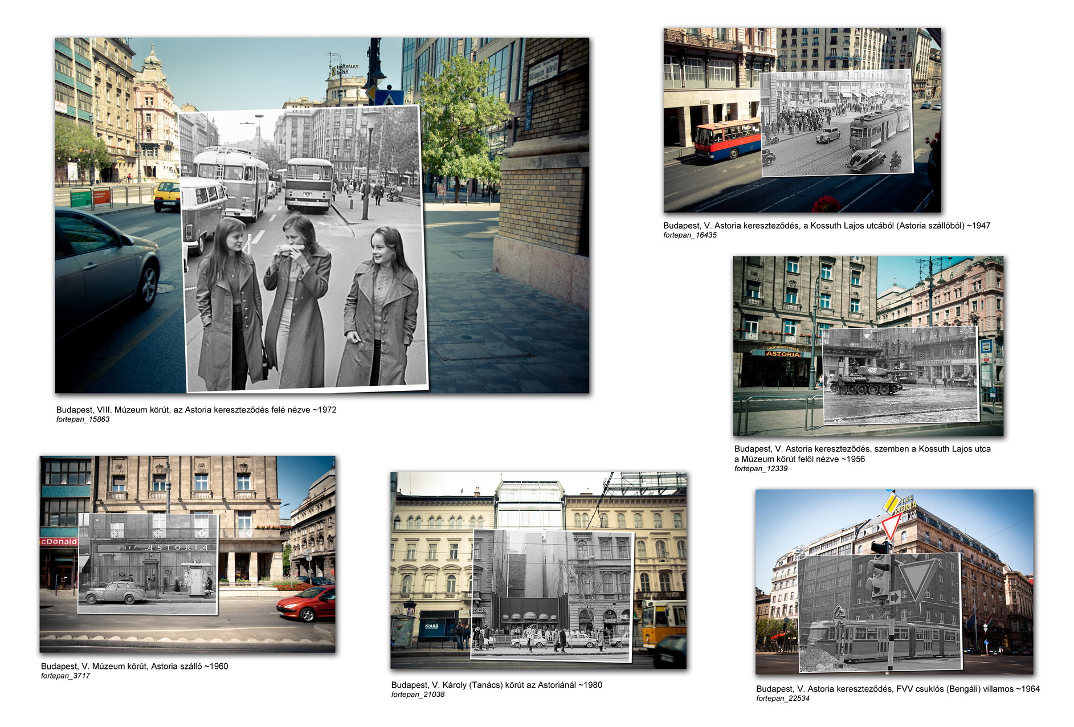Click the fortepan_3717 reference text
This screenshot has width=1074, height=727.
66,676
